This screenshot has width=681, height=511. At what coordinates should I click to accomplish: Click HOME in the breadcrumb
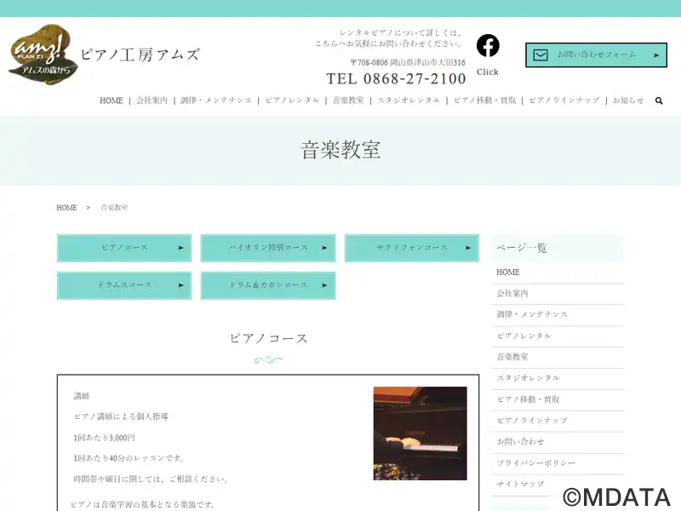tap(66, 208)
